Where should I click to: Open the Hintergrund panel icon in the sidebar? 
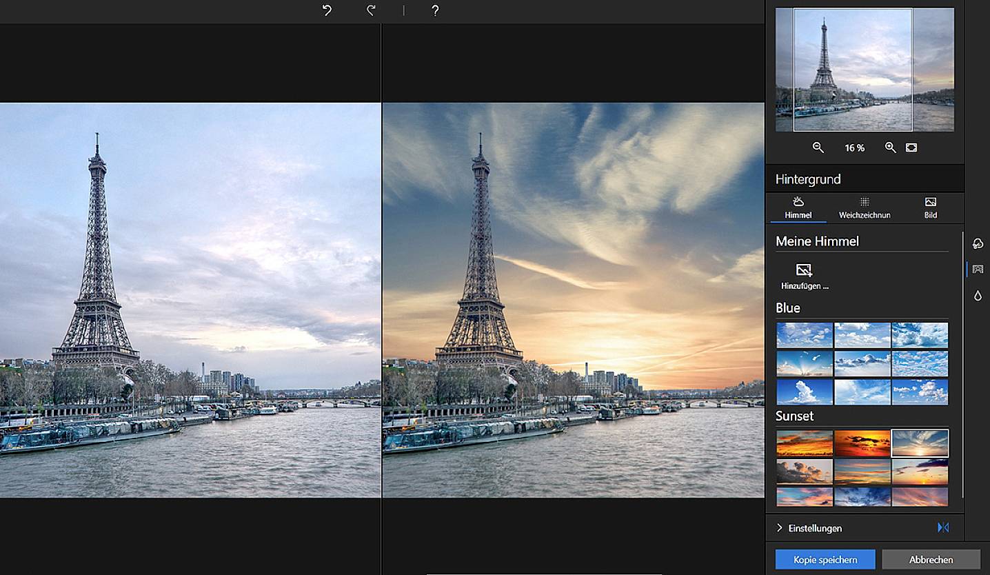pos(978,269)
